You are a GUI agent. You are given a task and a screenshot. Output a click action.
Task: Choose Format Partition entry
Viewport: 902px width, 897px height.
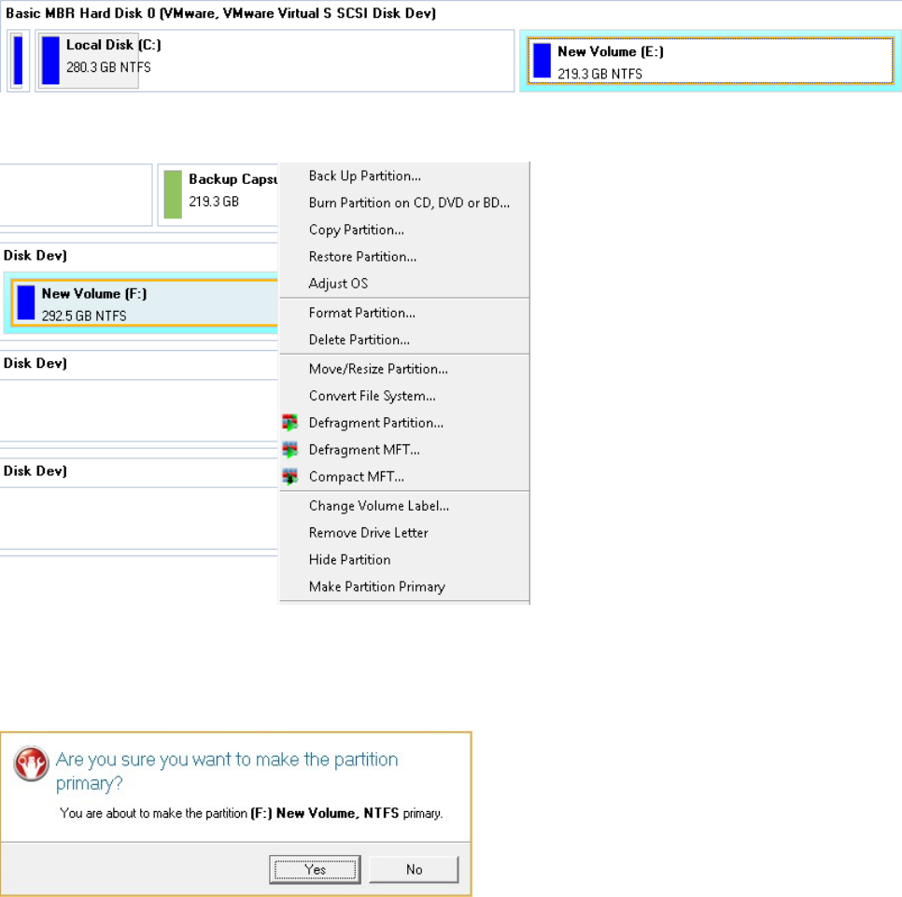[403, 313]
